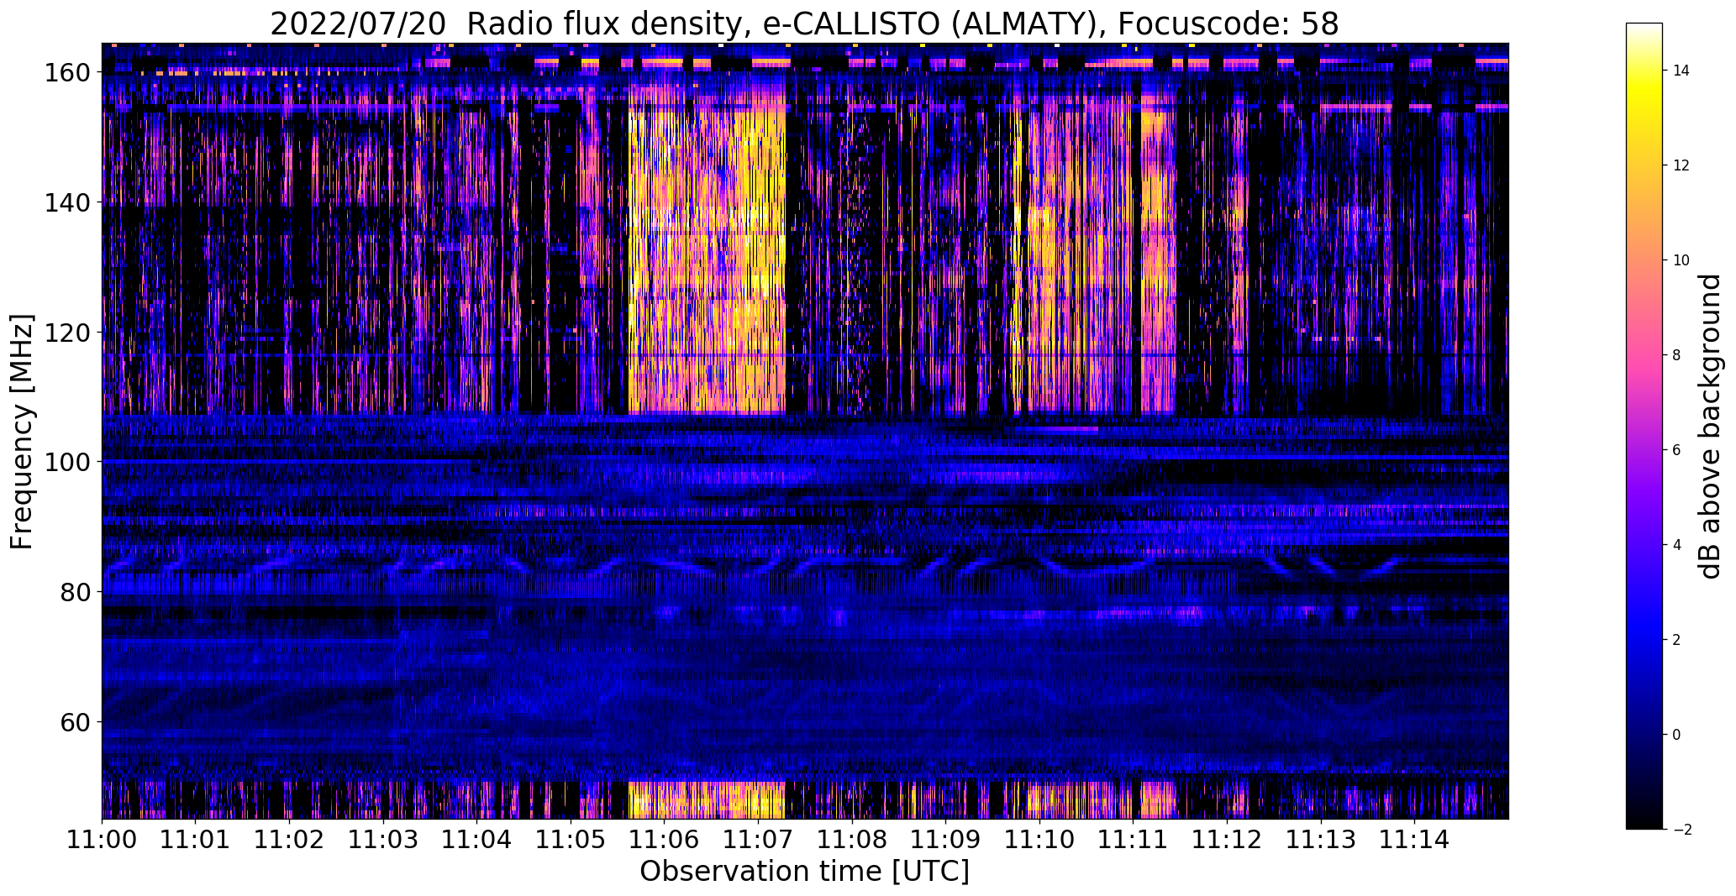Click the 'dB above background' colorbar label

pos(1709,426)
